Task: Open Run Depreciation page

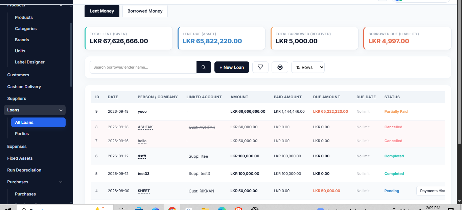Action: 24,170
